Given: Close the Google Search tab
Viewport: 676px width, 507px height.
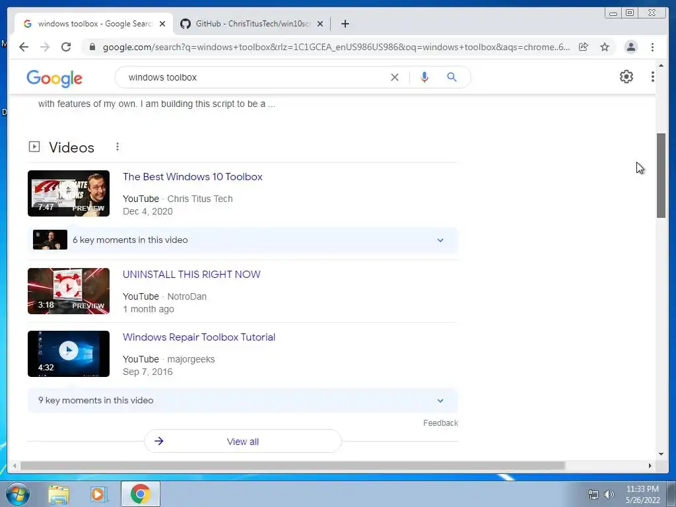Looking at the screenshot, I should 162,24.
